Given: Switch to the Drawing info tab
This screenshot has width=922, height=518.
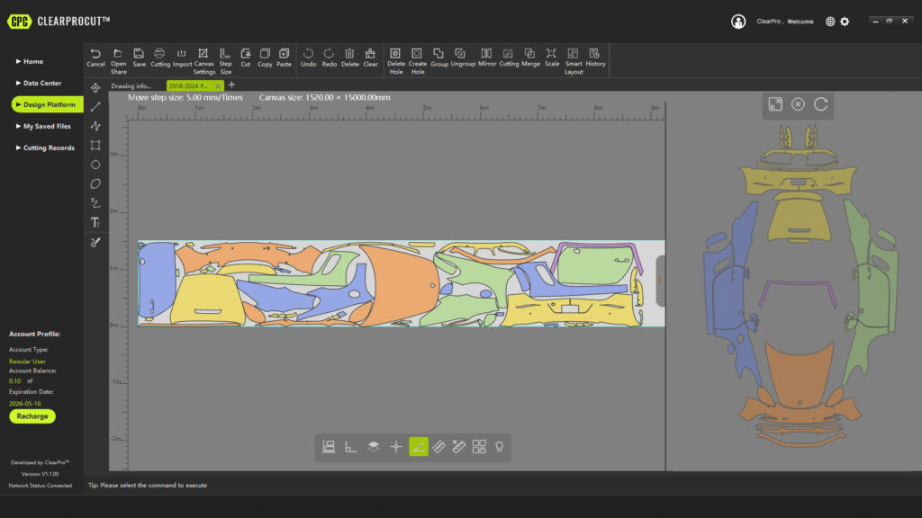Looking at the screenshot, I should [131, 85].
